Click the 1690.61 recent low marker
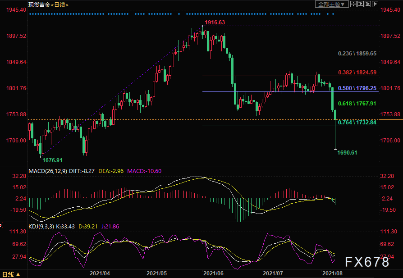403x278 pixels. (x=347, y=153)
